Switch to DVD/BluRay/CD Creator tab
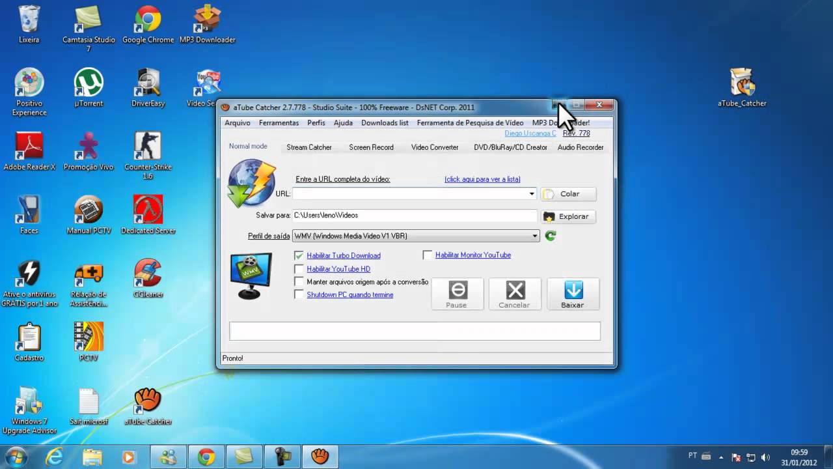The height and width of the screenshot is (469, 833). click(x=511, y=147)
